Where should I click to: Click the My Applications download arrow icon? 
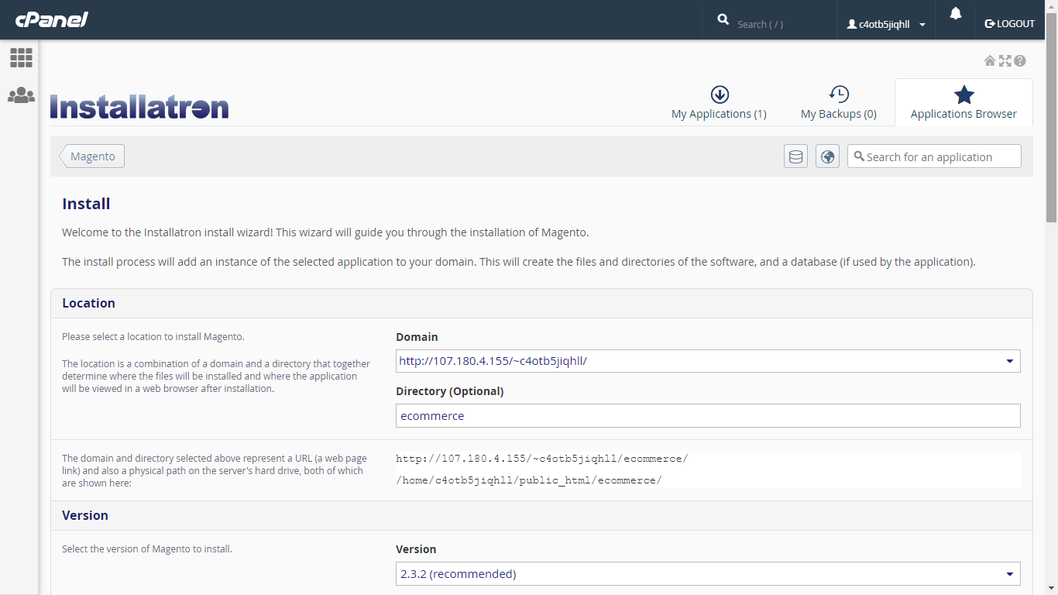pyautogui.click(x=720, y=95)
